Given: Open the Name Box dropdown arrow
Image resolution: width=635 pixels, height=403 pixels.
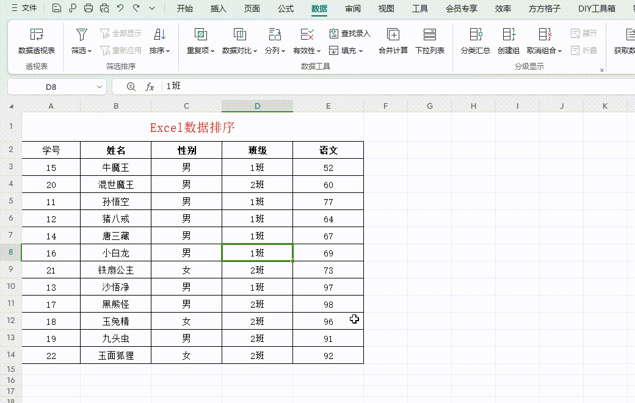Looking at the screenshot, I should tap(99, 87).
